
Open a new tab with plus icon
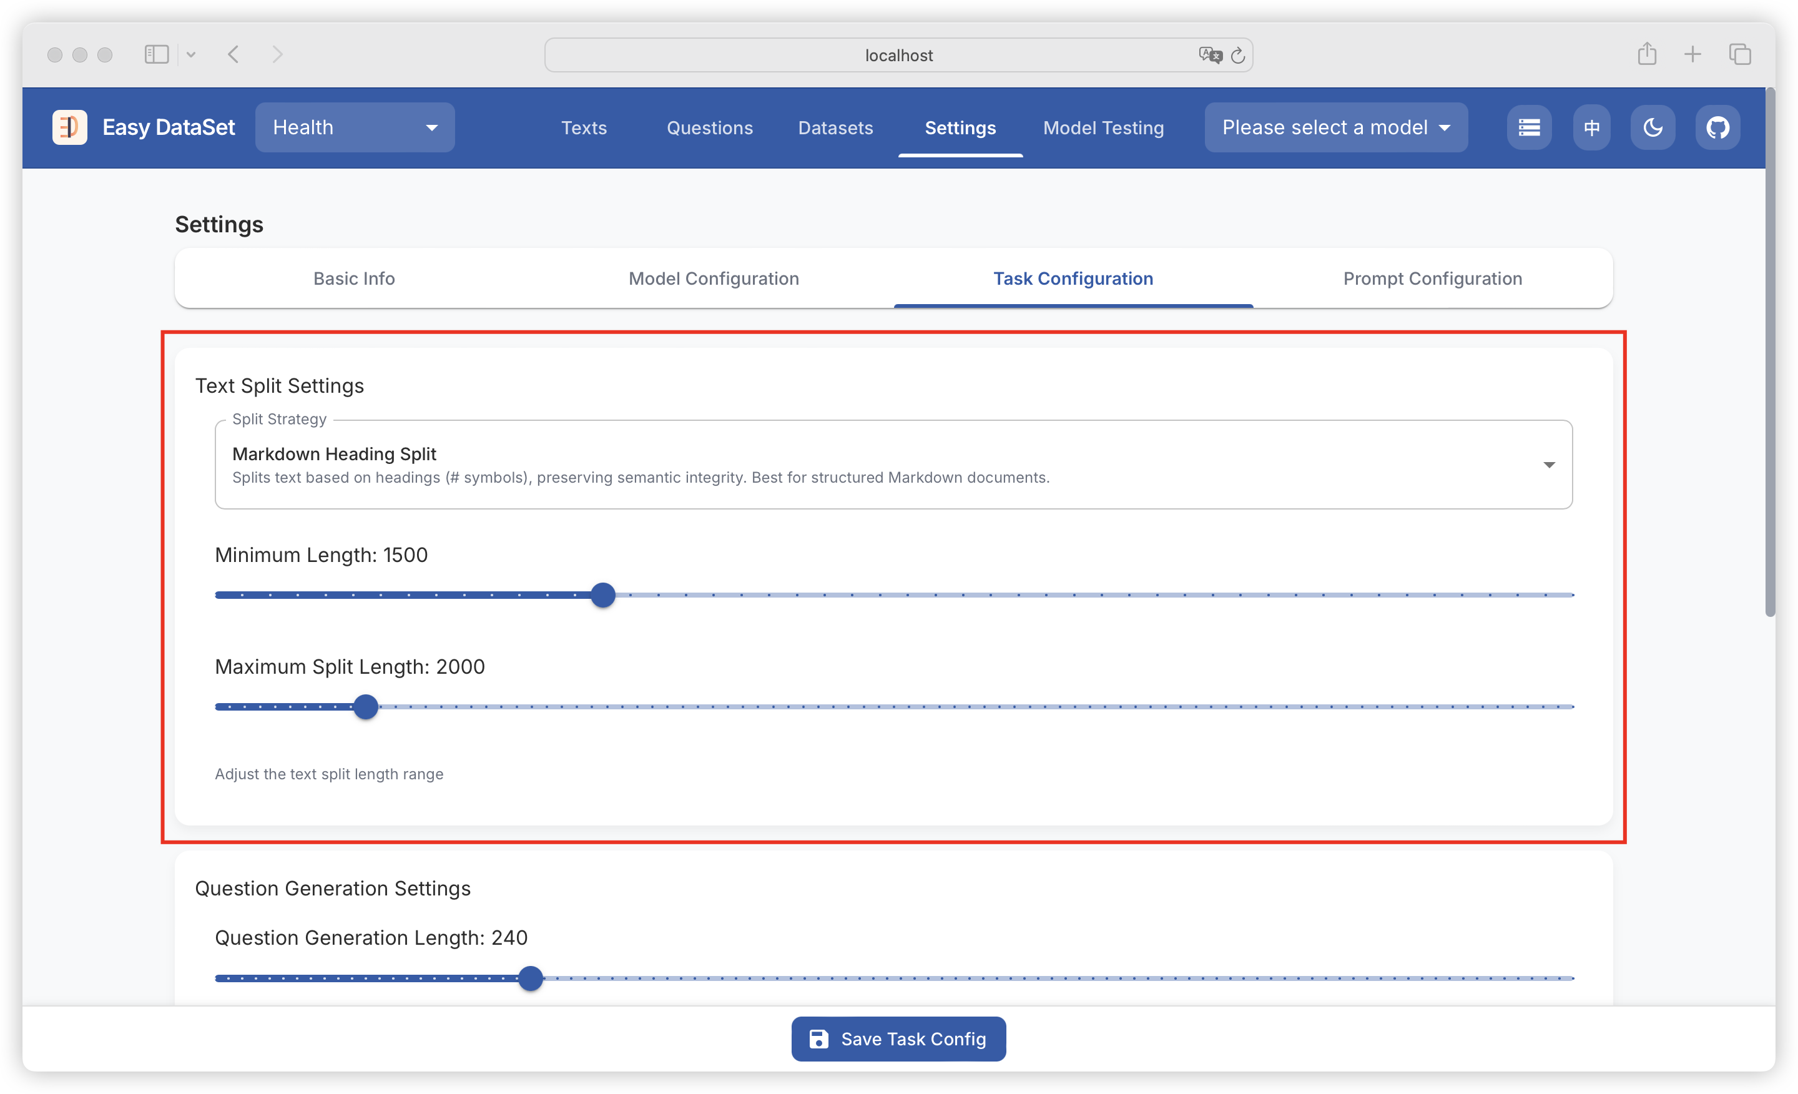coord(1692,54)
